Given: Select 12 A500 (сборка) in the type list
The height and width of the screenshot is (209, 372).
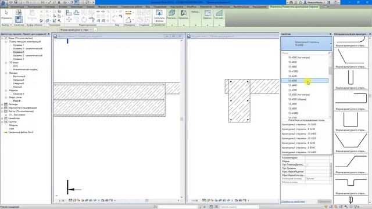Looking at the screenshot, I should click(305, 99).
